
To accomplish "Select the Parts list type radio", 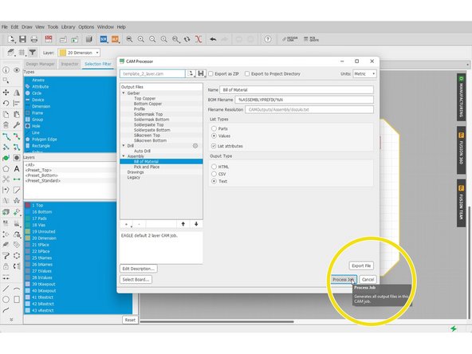I will pos(214,128).
